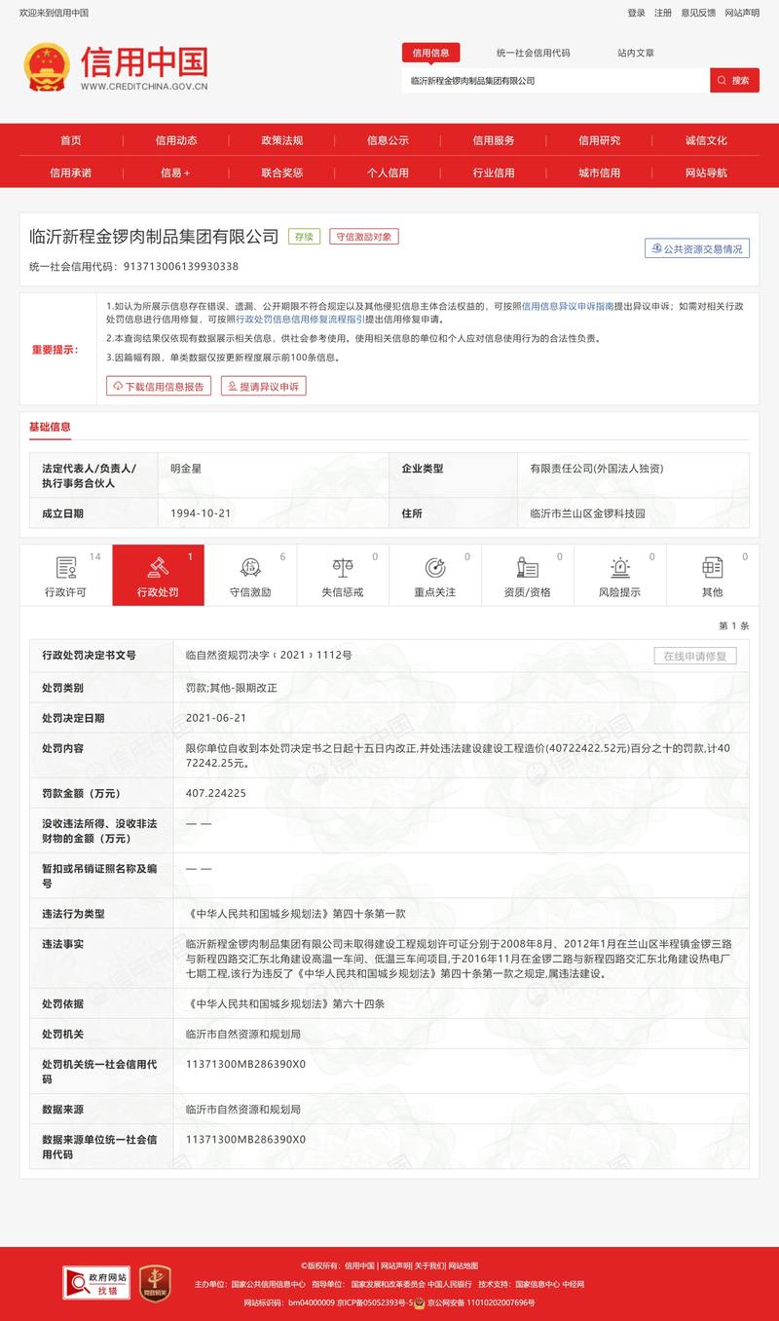Click the 登录 link at the top
Viewport: 779px width, 1321px height.
tap(636, 13)
